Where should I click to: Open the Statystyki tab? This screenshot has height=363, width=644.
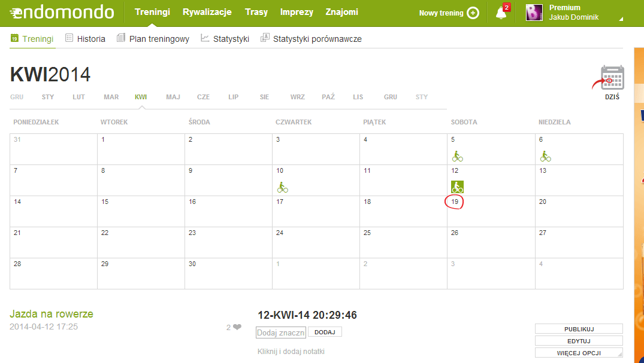(225, 38)
